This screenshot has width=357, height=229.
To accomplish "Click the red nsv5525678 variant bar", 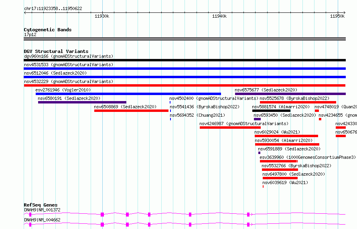I will click(x=298, y=102).
